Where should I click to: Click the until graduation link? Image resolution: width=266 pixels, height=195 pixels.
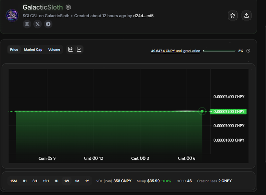176,51
